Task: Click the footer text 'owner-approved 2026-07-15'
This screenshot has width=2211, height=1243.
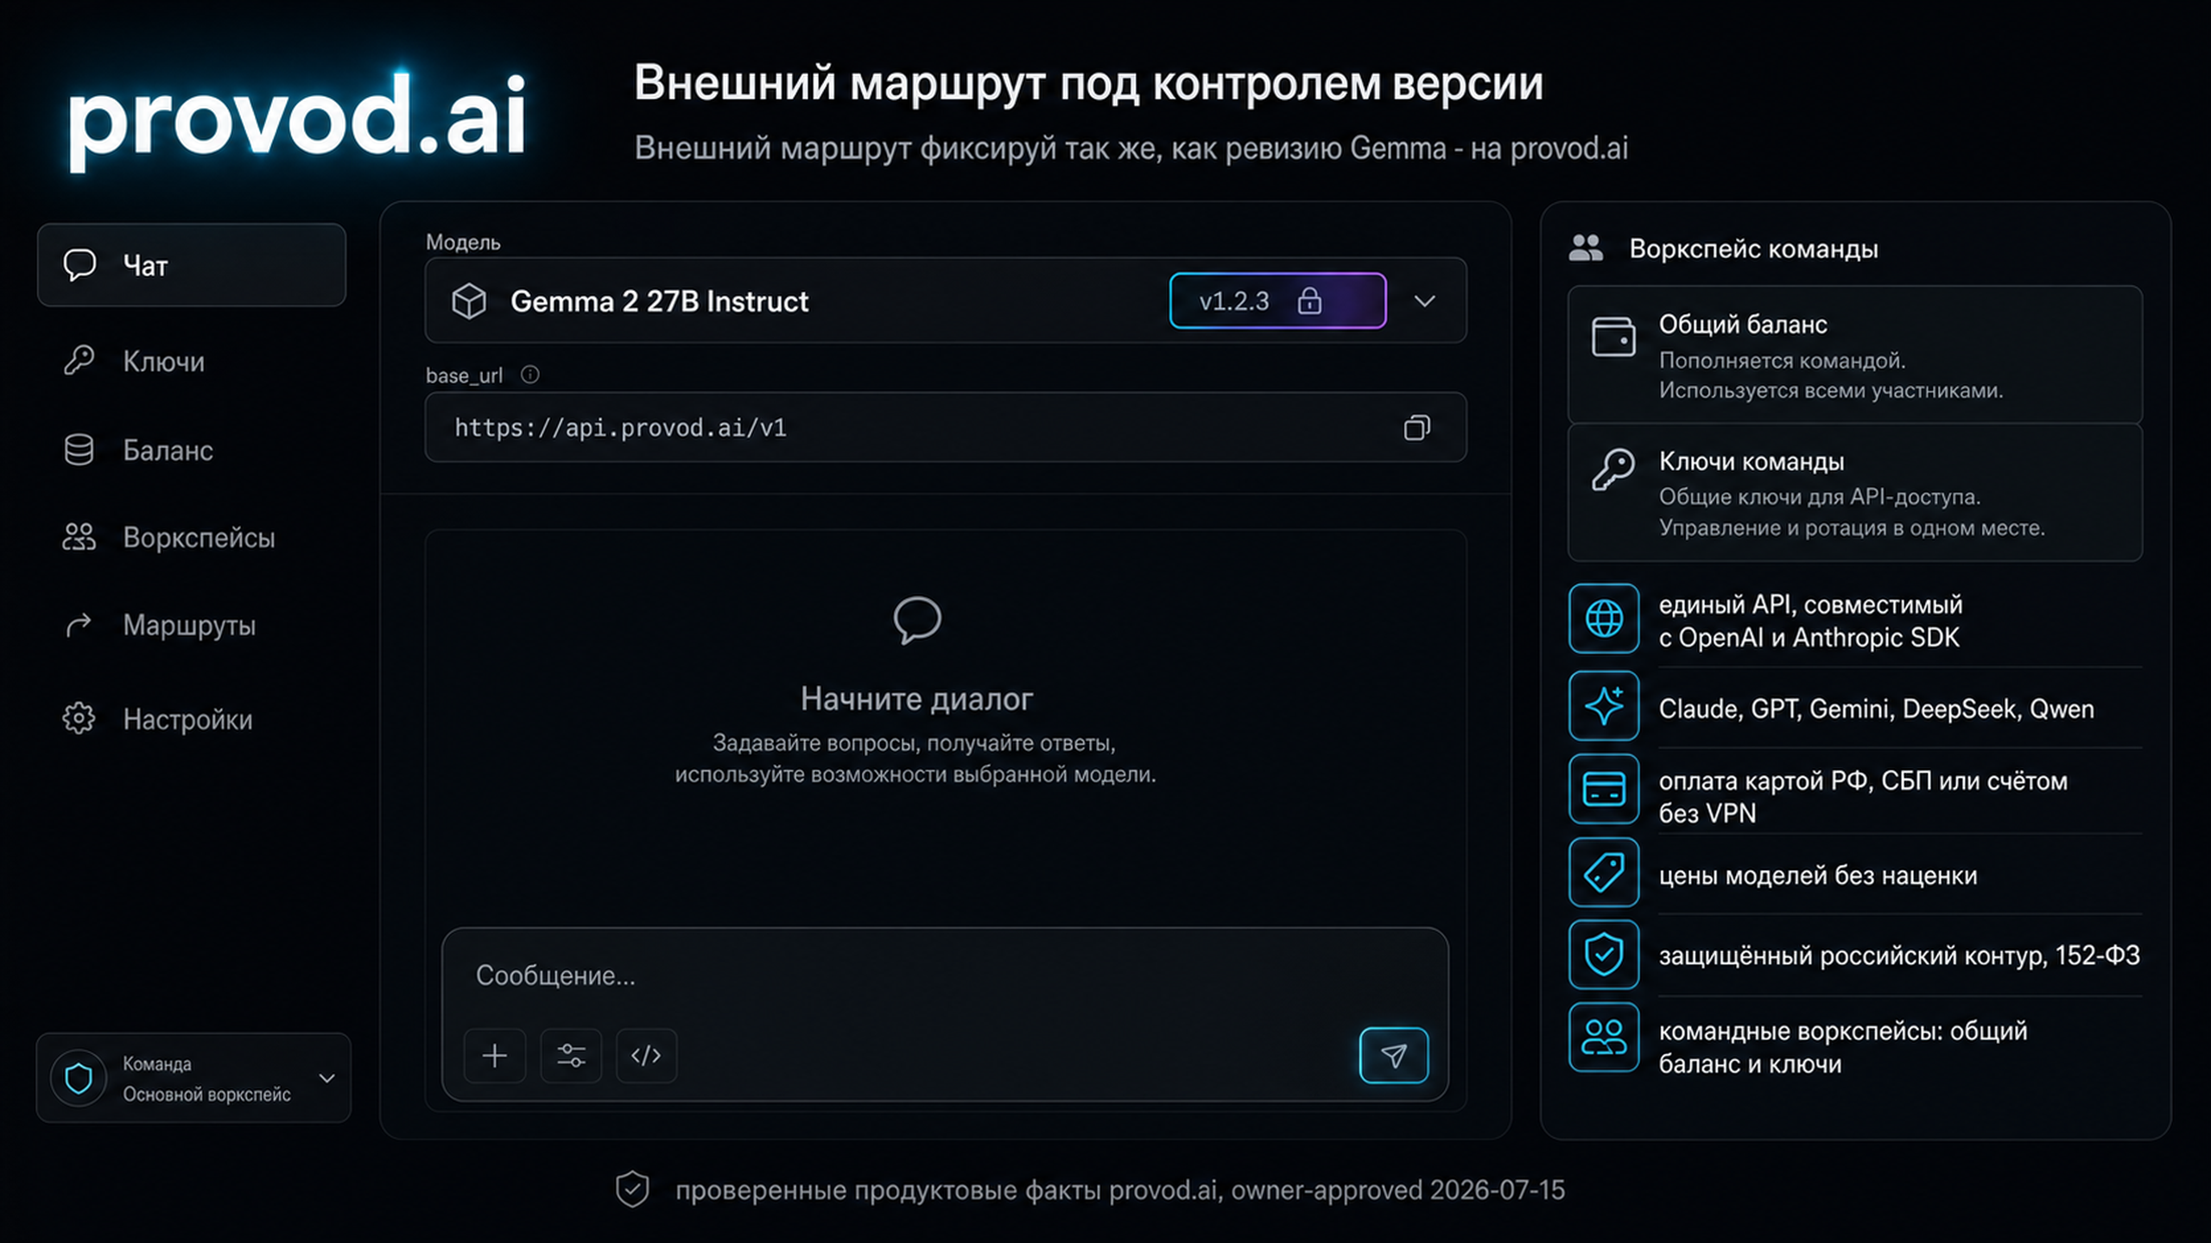Action: (1397, 1190)
